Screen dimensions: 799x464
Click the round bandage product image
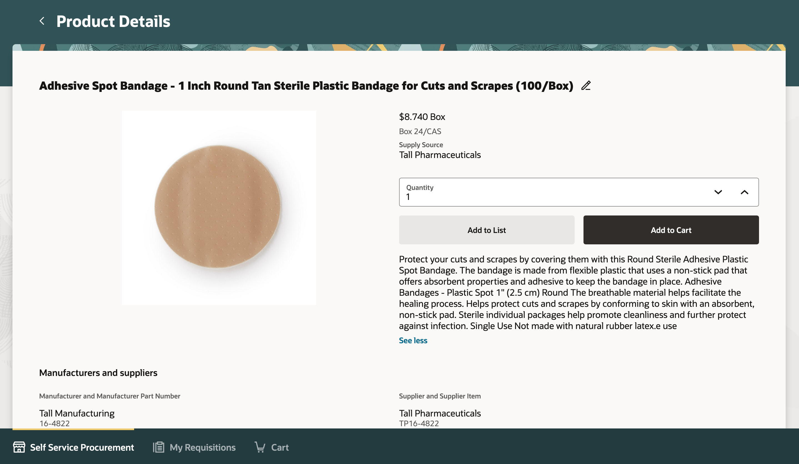[219, 208]
